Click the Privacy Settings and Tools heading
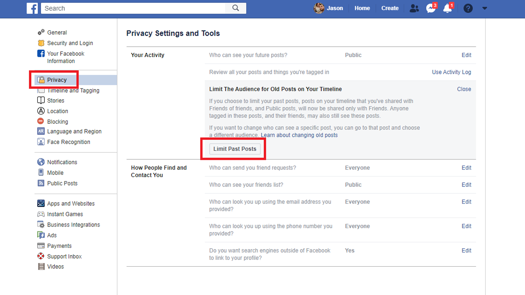525x295 pixels. [x=173, y=34]
